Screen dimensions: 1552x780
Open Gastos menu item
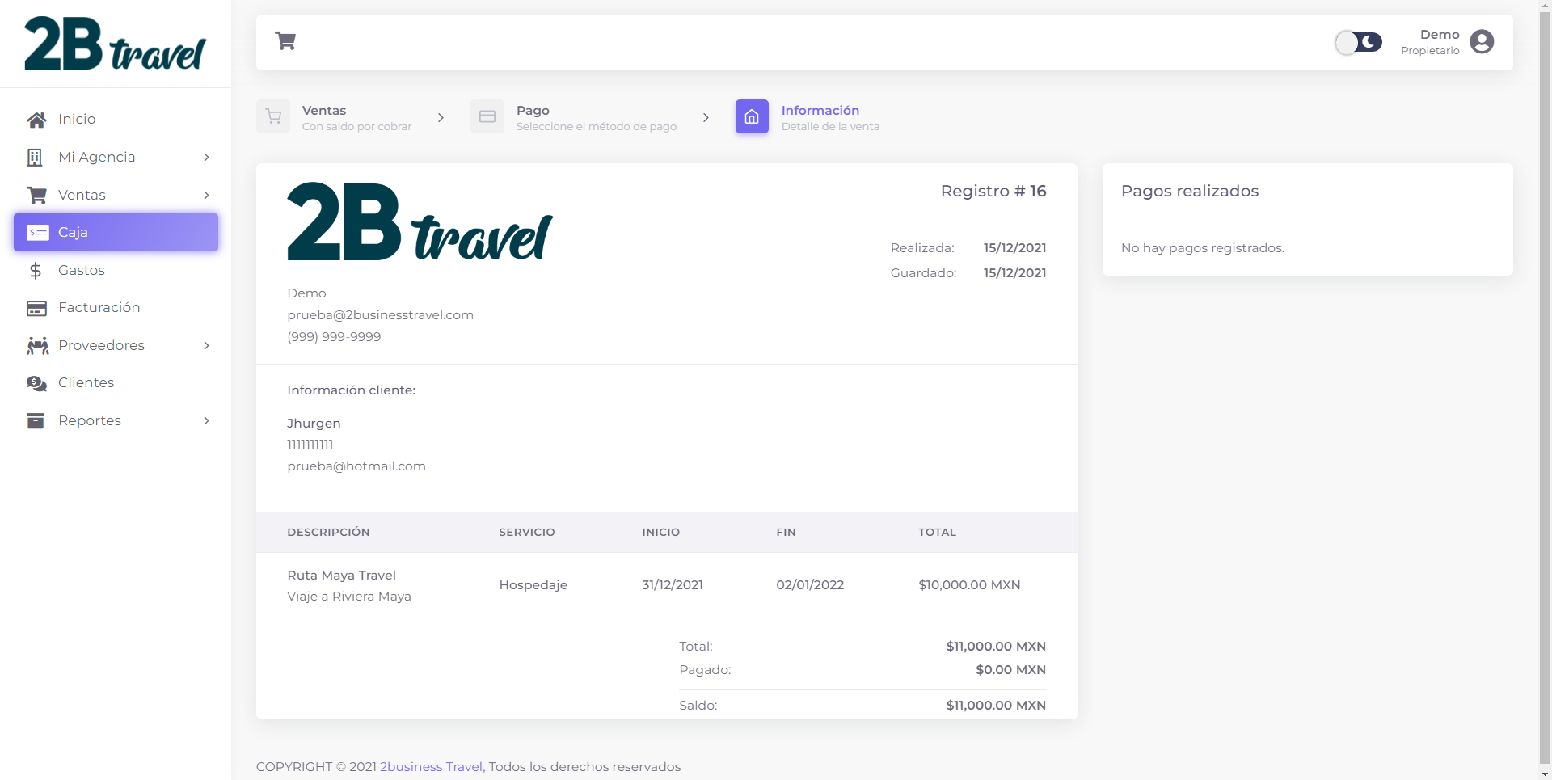(x=116, y=271)
